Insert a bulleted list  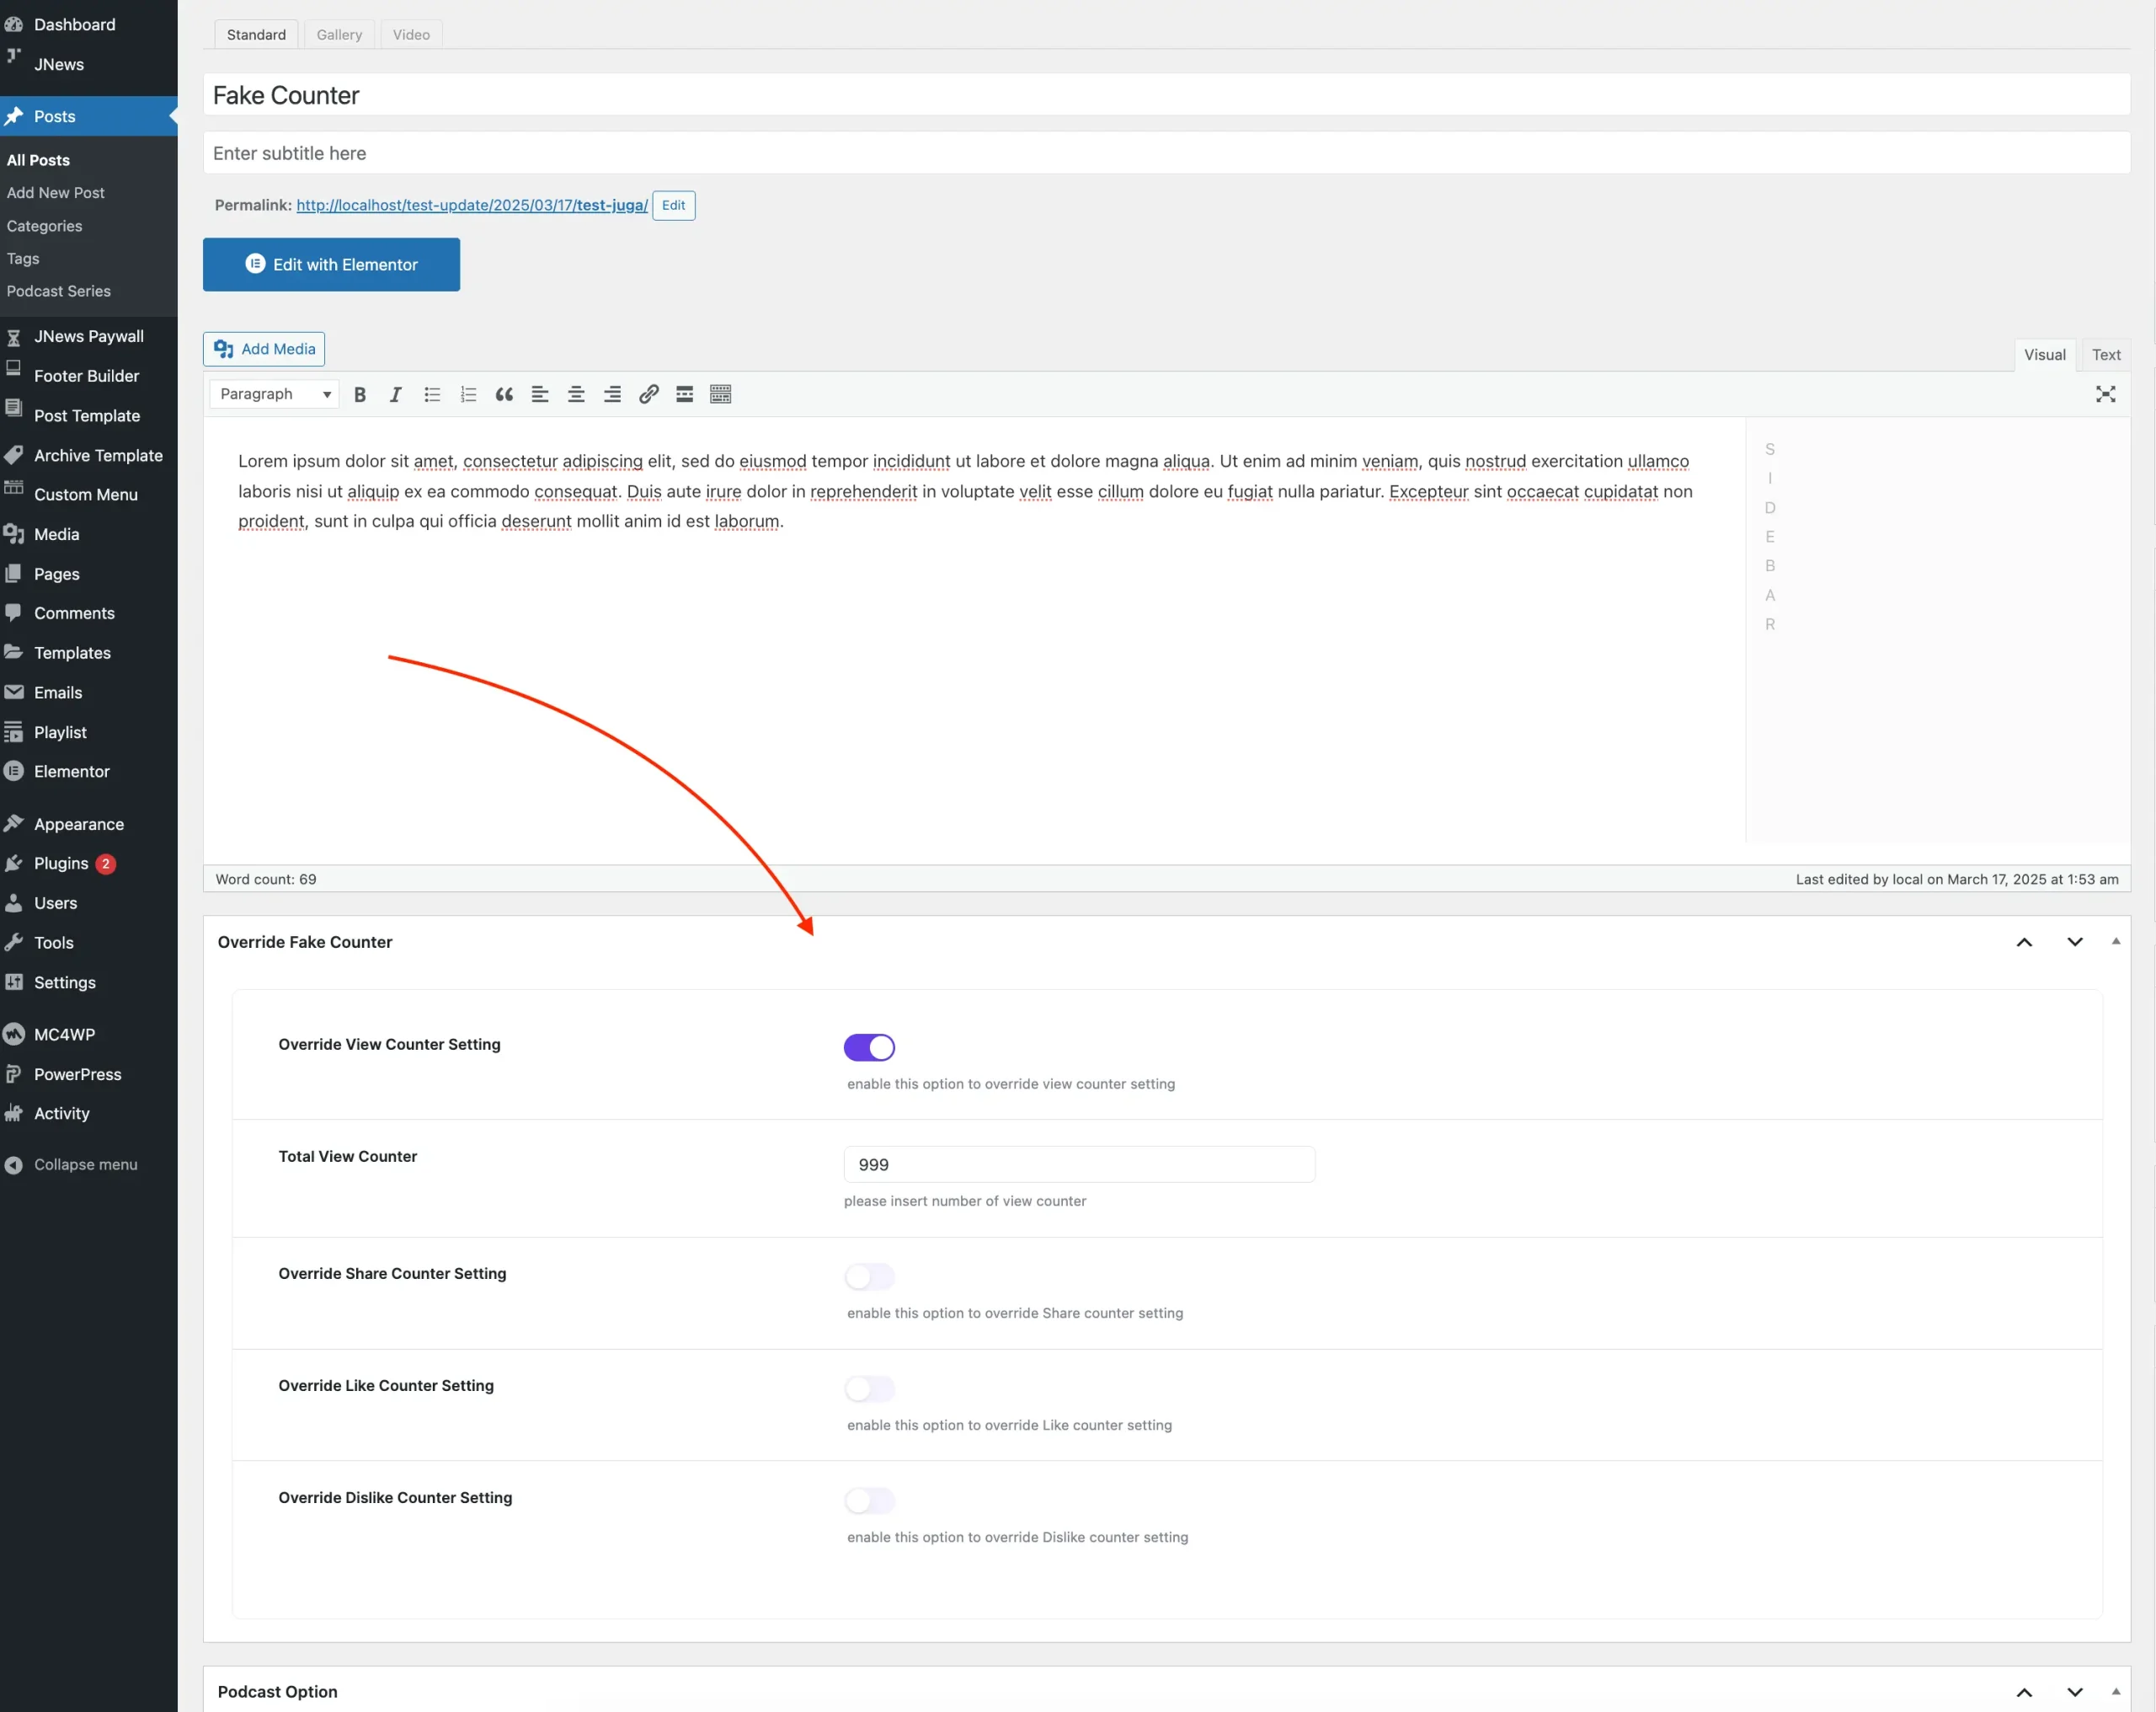(x=432, y=394)
